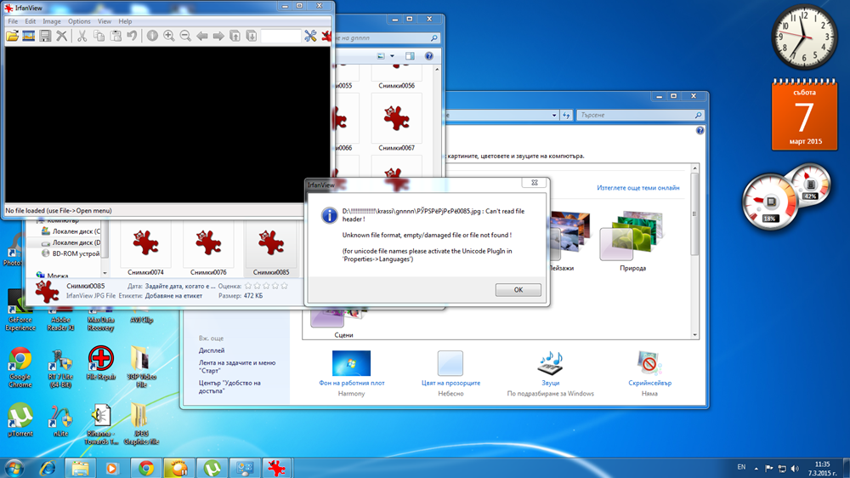
Task: Click the Image information icon
Action: [152, 36]
